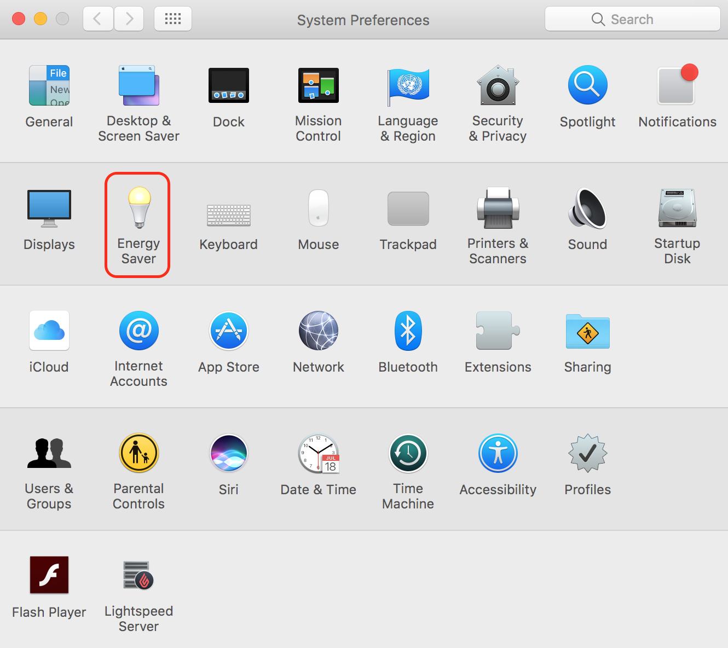728x648 pixels.
Task: Close the System Preferences window
Action: pos(19,19)
